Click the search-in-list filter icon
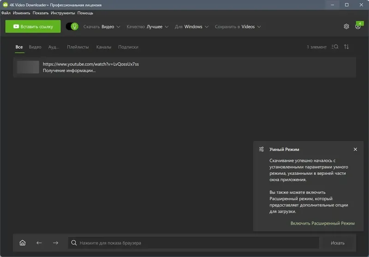Image resolution: width=369 pixels, height=257 pixels. 335,47
